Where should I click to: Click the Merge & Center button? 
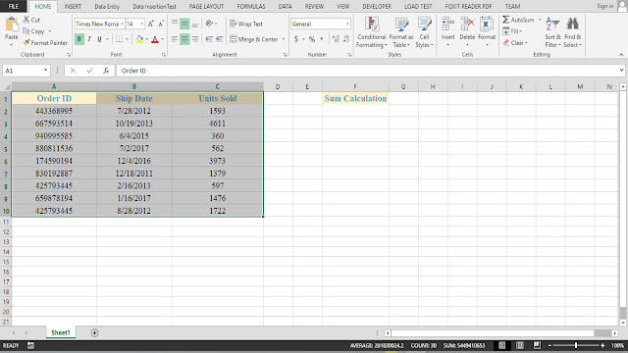253,39
